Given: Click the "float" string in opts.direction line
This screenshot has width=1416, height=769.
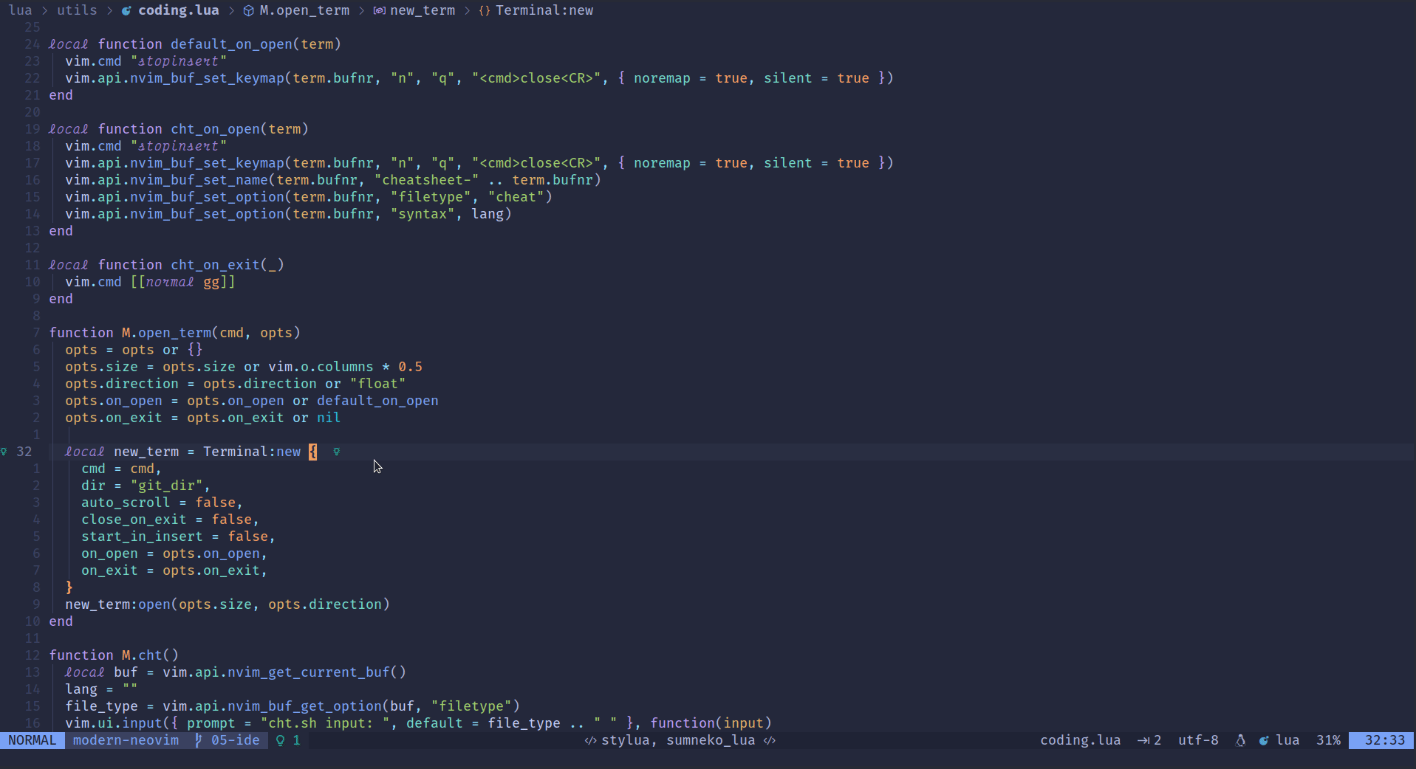Looking at the screenshot, I should point(377,384).
